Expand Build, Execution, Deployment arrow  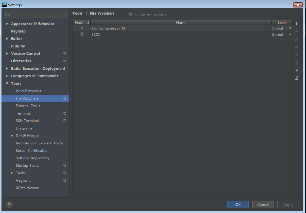[7, 69]
